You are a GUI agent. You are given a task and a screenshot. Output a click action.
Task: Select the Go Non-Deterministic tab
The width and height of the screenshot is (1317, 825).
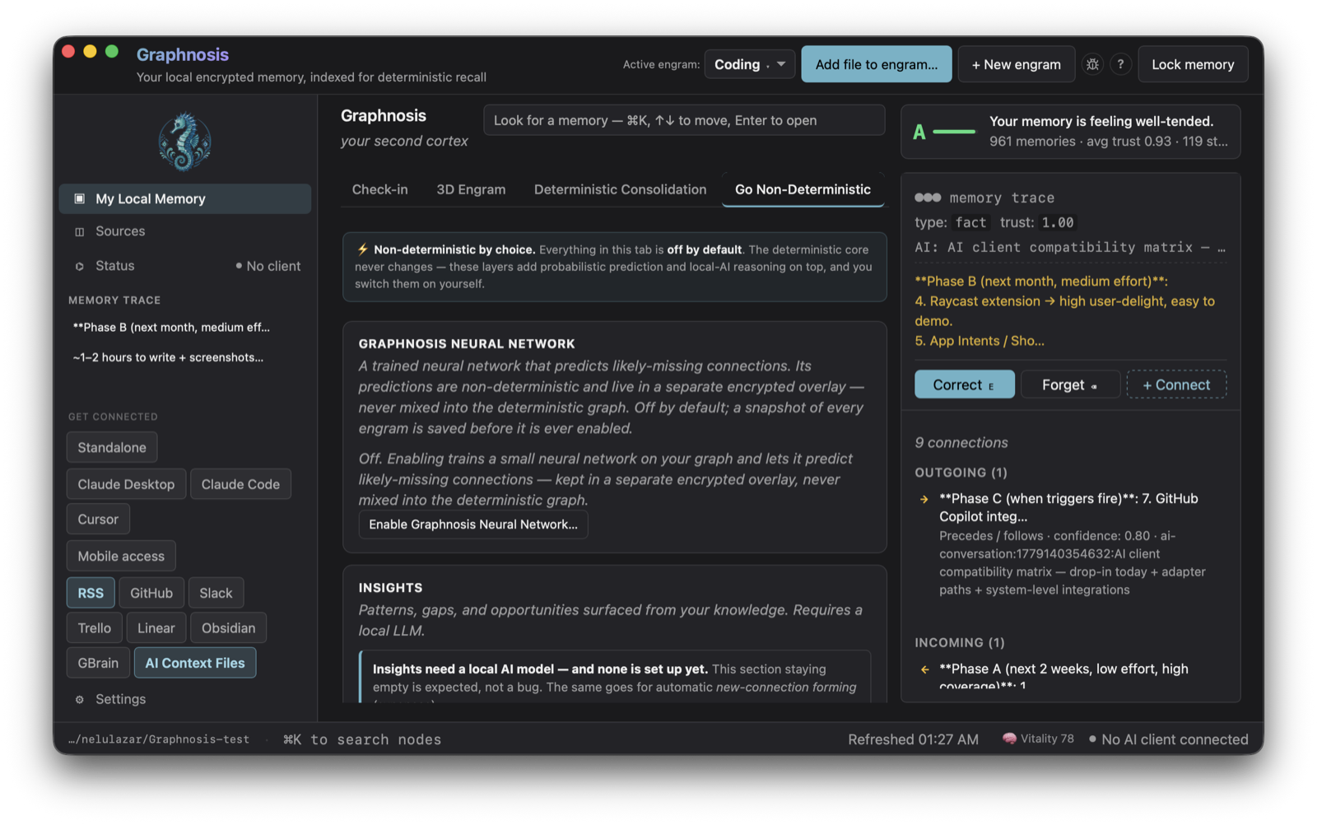point(803,189)
